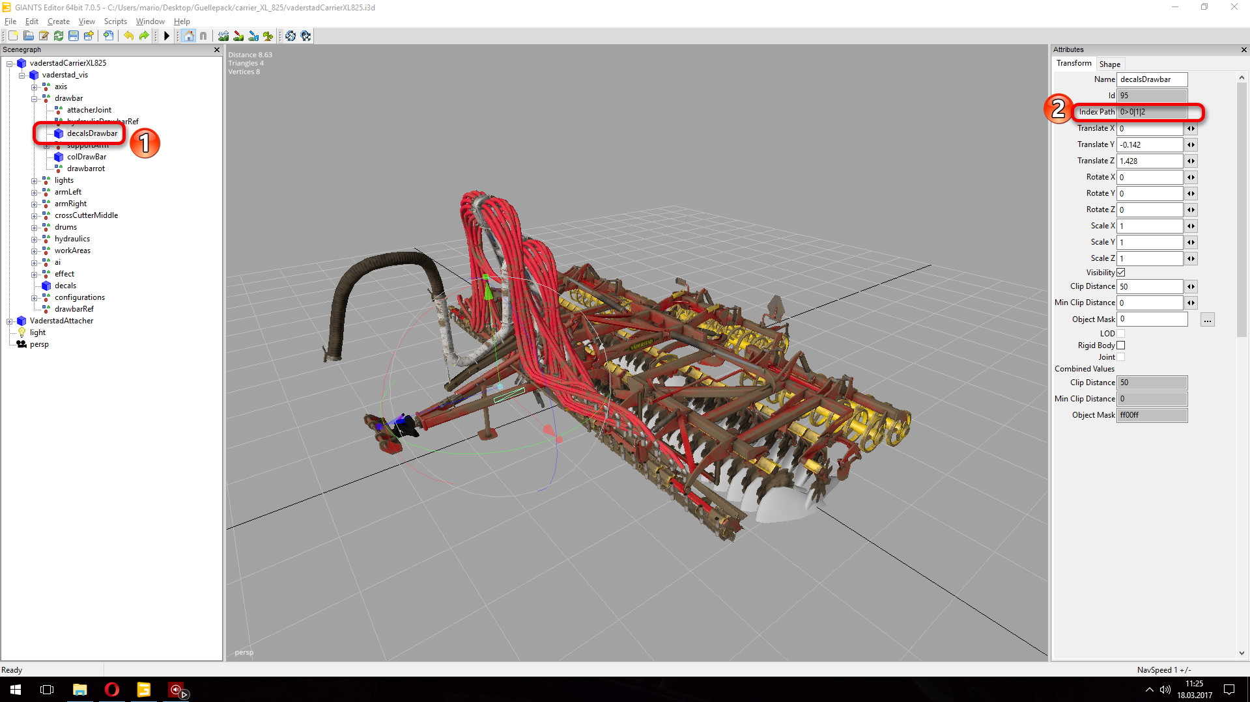Enable the Rigid Body checkbox
Screen dimensions: 1250x702
click(x=1120, y=345)
